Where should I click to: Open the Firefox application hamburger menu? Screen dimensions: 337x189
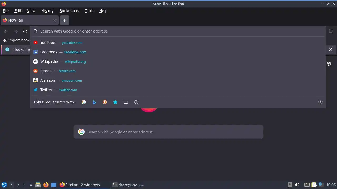[331, 31]
